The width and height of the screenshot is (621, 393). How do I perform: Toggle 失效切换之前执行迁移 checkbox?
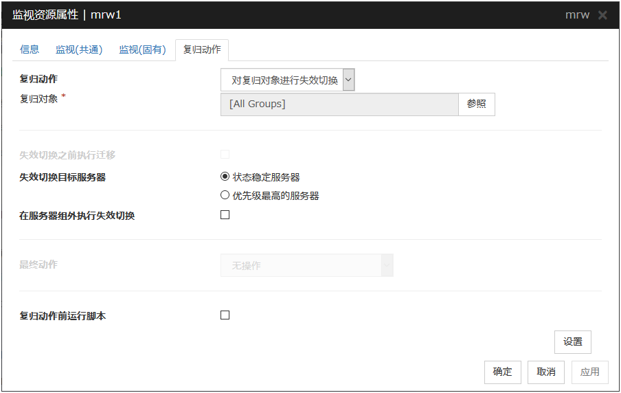(x=225, y=155)
